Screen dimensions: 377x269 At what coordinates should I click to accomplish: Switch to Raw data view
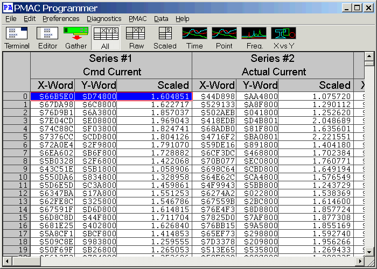click(136, 37)
